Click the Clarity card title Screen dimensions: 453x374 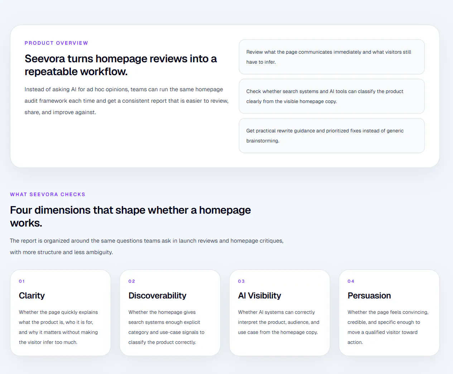pyautogui.click(x=32, y=296)
